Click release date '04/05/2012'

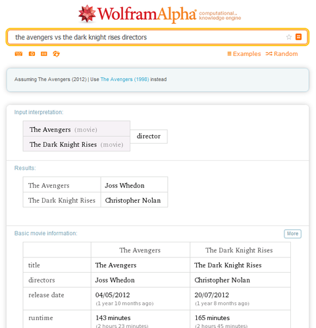[x=113, y=295]
